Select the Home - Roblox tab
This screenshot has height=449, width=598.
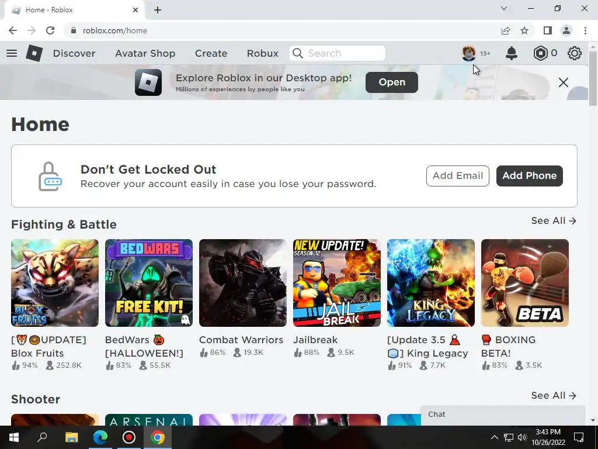(x=74, y=10)
